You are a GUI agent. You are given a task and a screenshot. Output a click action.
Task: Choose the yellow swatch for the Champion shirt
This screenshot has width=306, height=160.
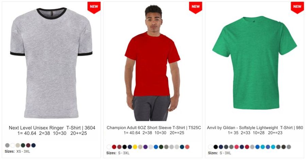coord(135,147)
